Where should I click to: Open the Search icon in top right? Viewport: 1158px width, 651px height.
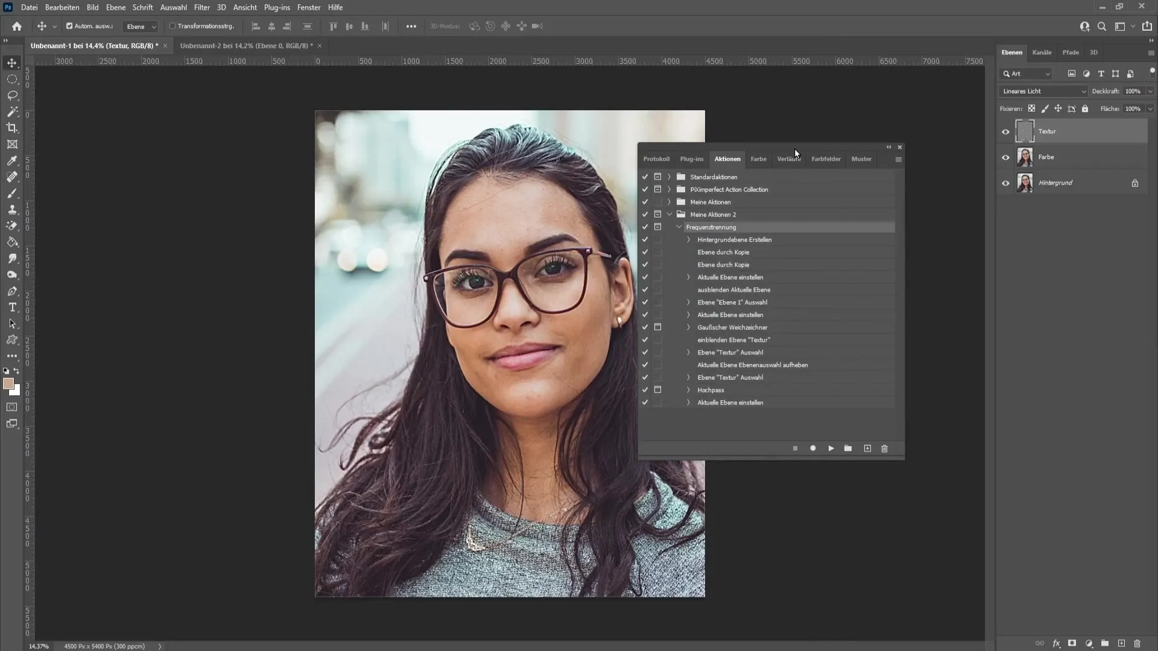(x=1102, y=26)
